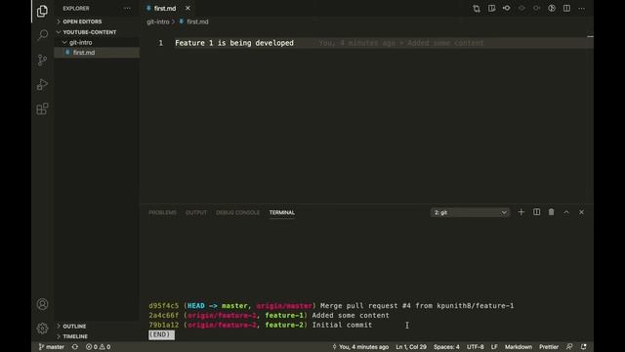The width and height of the screenshot is (625, 352).
Task: Close the terminal panel
Action: coord(582,212)
